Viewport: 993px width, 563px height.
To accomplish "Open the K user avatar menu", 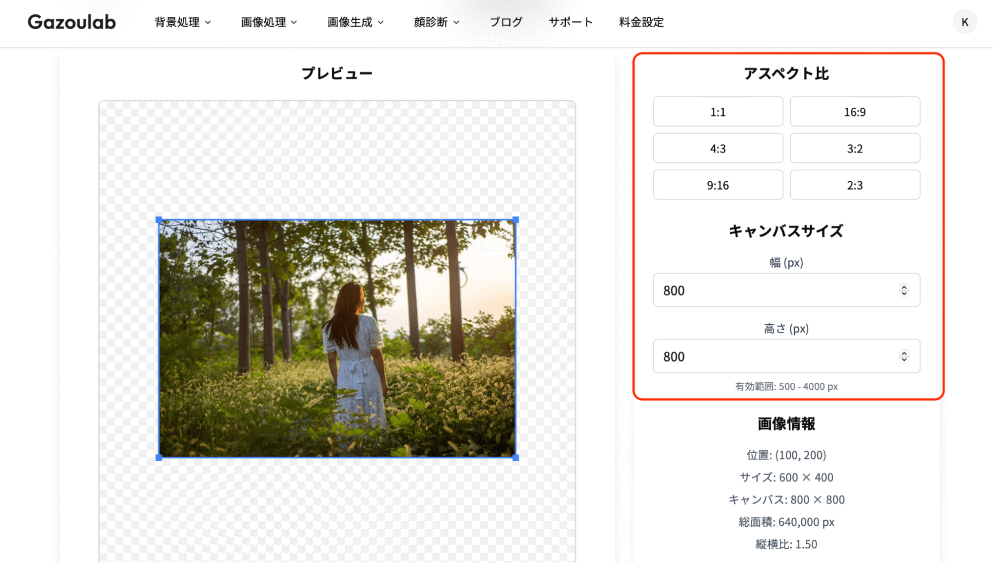I will 965,22.
